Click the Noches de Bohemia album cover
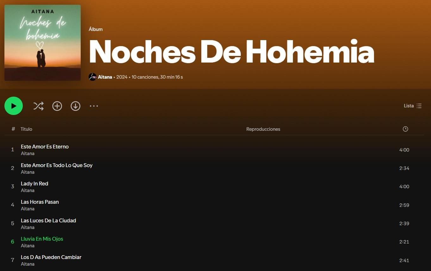 [42, 43]
